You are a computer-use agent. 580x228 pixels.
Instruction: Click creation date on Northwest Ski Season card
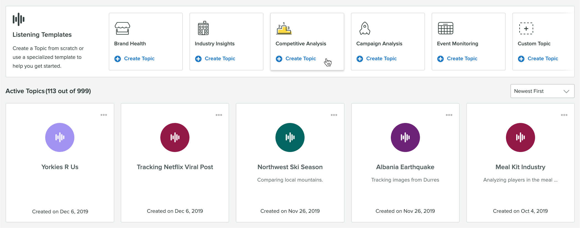(x=290, y=211)
